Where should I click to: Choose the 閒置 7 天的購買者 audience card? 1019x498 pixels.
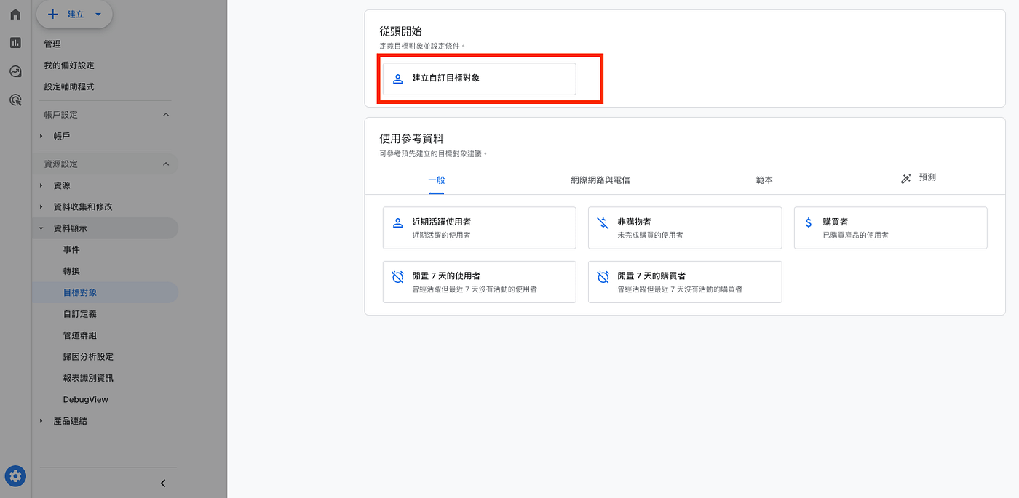[x=685, y=282]
